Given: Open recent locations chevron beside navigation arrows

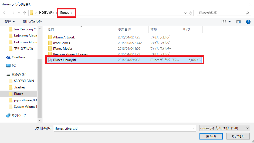Looking at the screenshot, I should [19, 13].
